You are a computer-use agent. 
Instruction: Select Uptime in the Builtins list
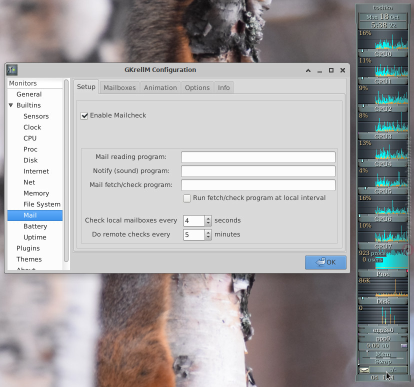click(35, 237)
